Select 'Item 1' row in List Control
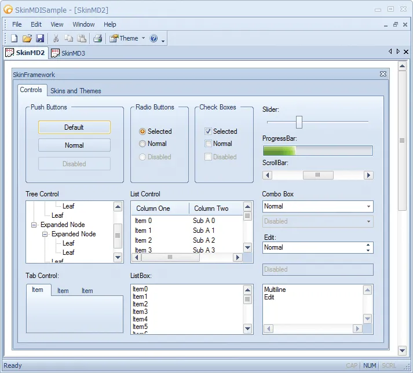This screenshot has width=413, height=373. (187, 231)
